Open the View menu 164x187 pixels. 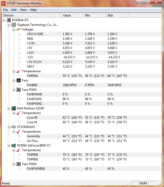click(23, 10)
